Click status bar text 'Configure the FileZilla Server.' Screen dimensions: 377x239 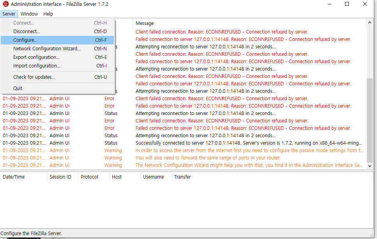click(31, 234)
